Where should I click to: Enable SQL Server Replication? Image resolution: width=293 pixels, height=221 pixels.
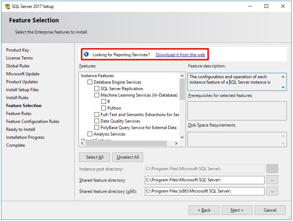click(96, 88)
